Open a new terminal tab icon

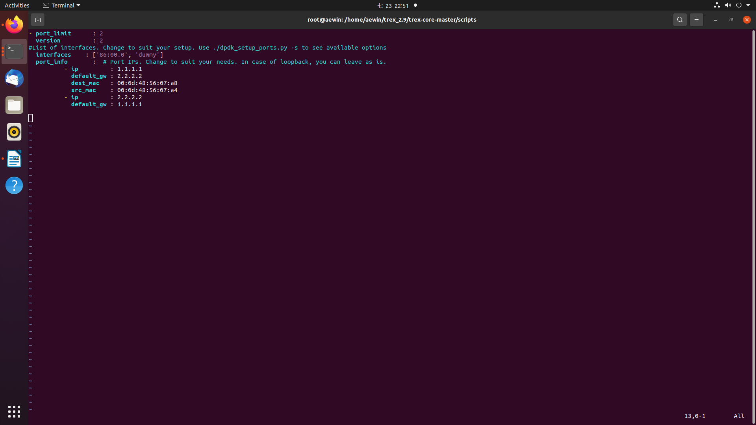point(38,19)
